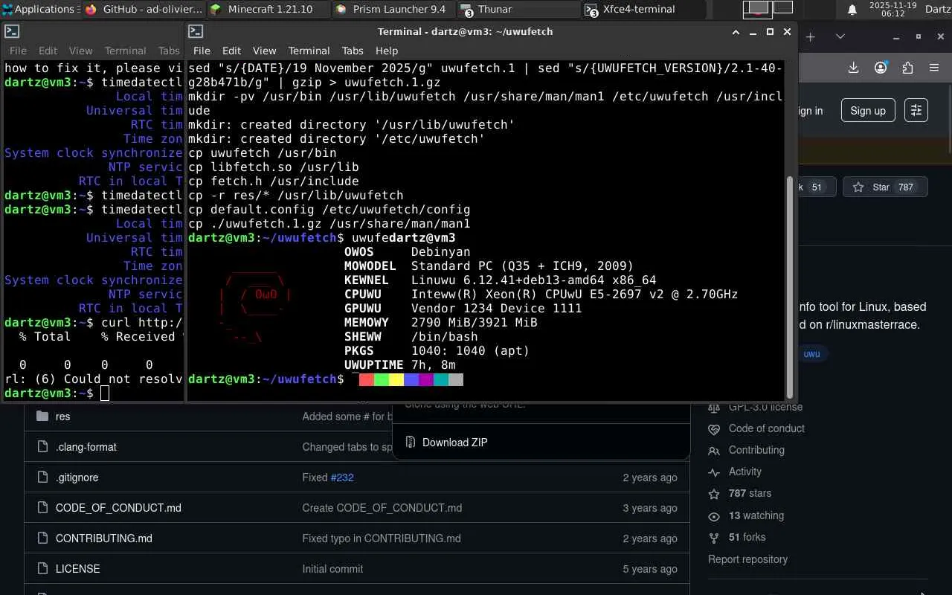This screenshot has width=952, height=595.
Task: Open the File menu in the uwufetch terminal
Action: [202, 51]
